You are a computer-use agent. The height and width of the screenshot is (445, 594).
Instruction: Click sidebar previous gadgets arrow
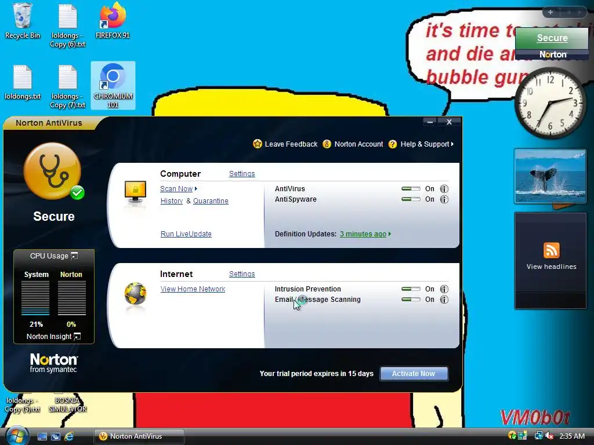click(568, 12)
